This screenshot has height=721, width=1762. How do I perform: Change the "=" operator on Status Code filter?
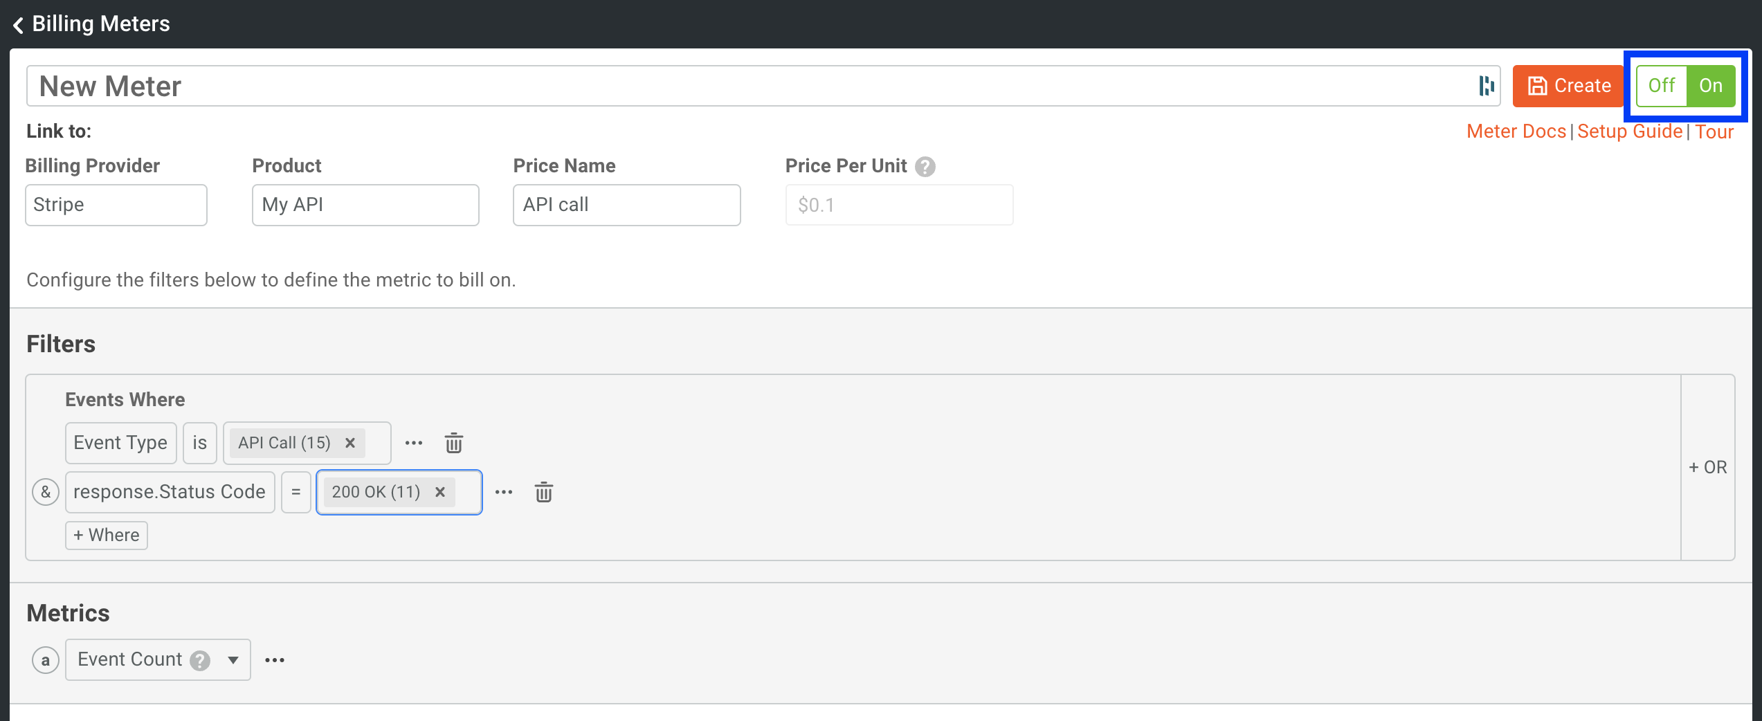point(296,492)
